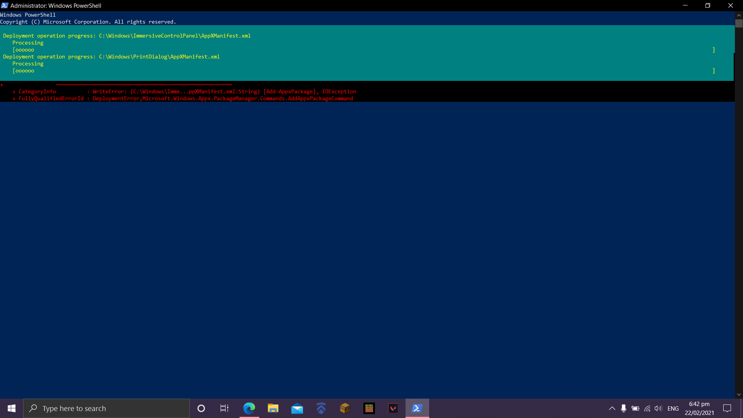The image size is (743, 418).
Task: Switch ENG input language indicator
Action: pos(673,408)
